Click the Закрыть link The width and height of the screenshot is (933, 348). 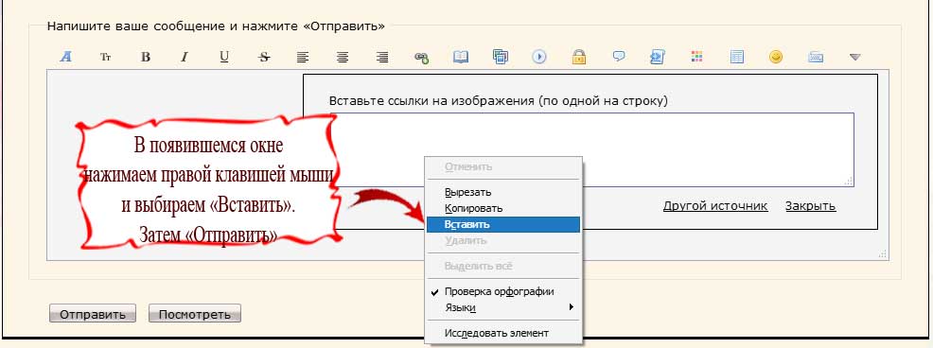pos(810,206)
